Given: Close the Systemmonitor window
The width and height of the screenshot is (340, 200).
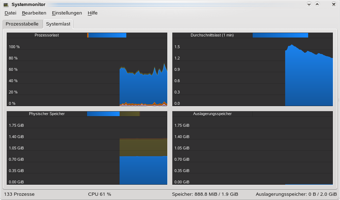Looking at the screenshot, I should (x=334, y=4).
